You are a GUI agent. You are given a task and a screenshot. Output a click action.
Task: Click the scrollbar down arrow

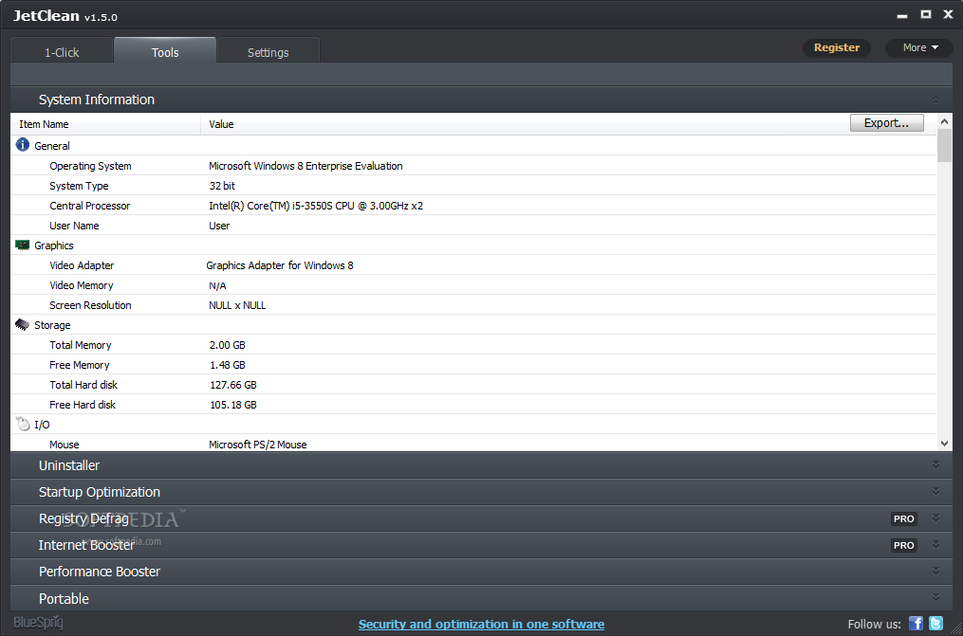tap(944, 444)
